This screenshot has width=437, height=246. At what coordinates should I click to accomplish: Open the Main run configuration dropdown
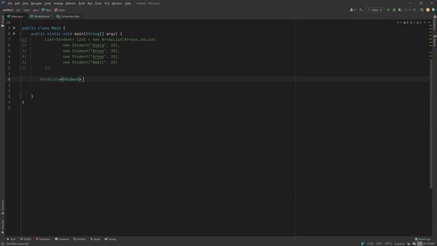coord(375,10)
